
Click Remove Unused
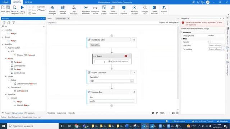[134, 10]
